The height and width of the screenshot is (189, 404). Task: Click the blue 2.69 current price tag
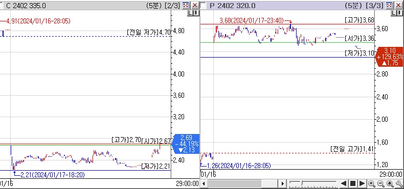[186, 144]
